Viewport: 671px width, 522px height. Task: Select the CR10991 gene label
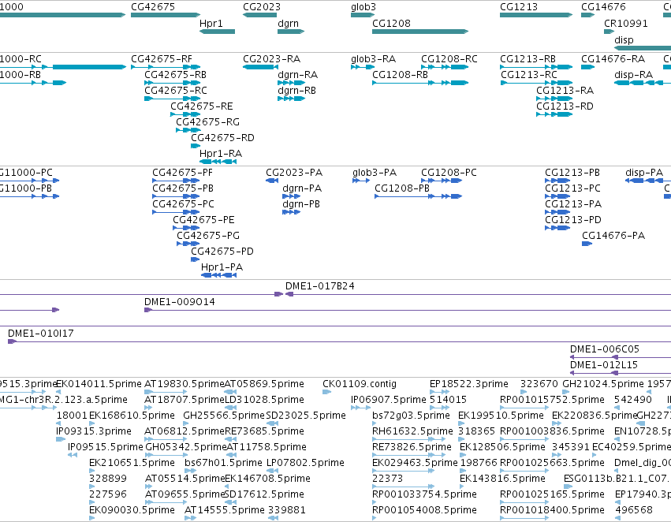tap(625, 24)
